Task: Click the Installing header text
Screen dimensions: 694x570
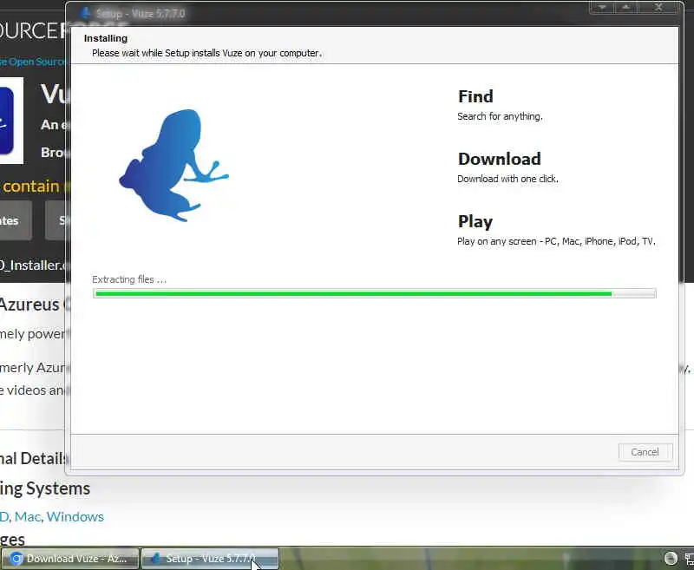Action: [106, 38]
